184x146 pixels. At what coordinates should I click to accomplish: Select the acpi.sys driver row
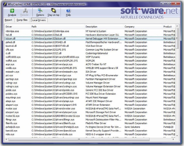[x=90, y=65]
